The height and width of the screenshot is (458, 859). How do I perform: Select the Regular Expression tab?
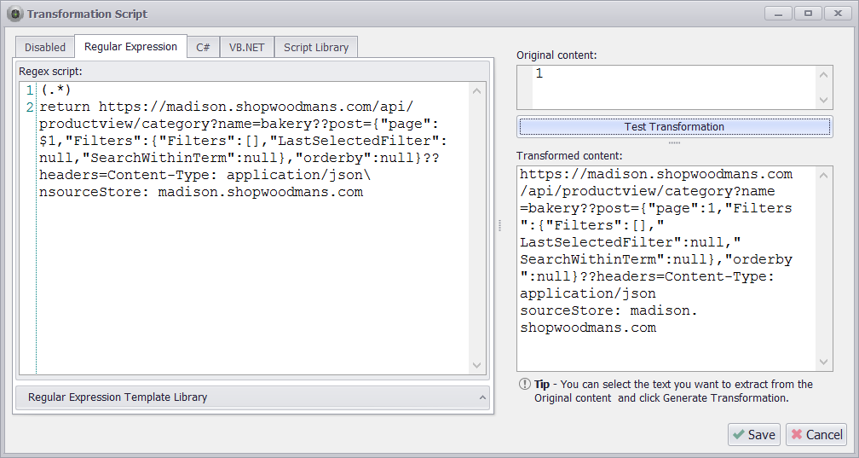pyautogui.click(x=130, y=47)
